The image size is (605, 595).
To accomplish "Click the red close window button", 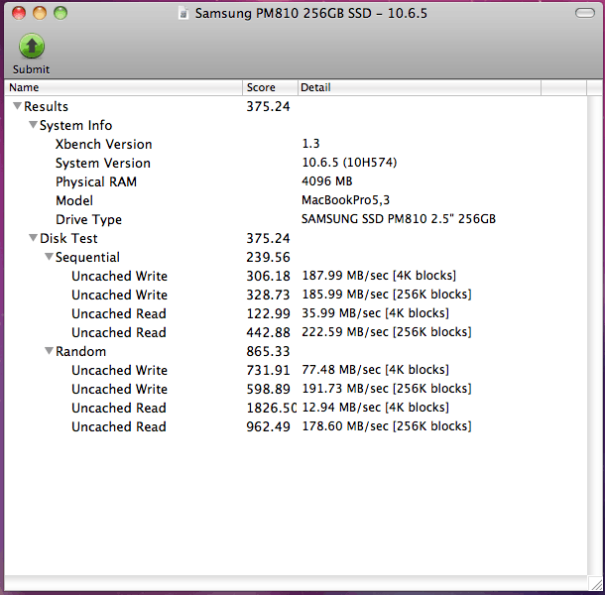I will pos(19,13).
